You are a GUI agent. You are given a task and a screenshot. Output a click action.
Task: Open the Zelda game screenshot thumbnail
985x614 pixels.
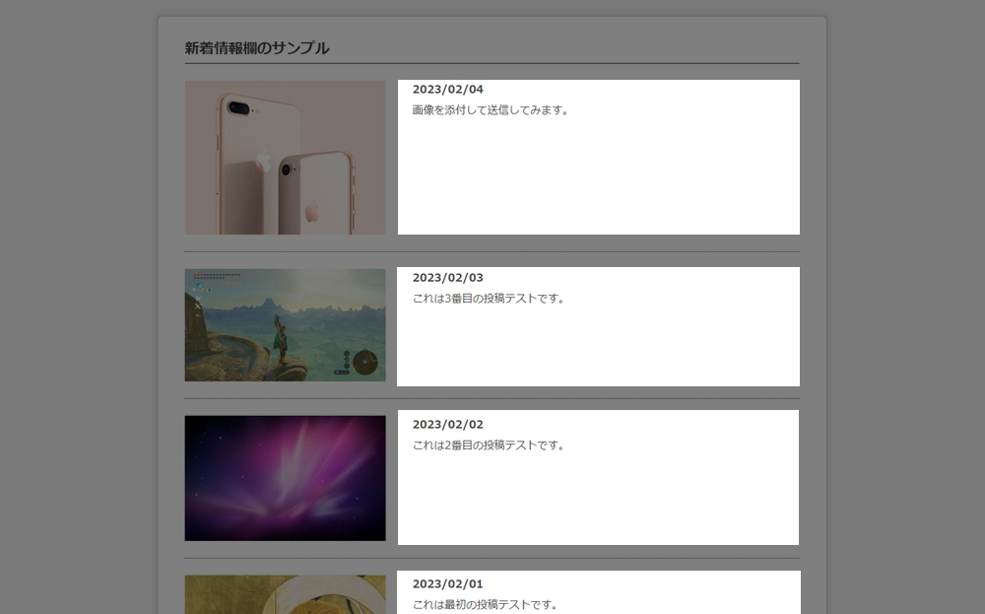point(286,325)
